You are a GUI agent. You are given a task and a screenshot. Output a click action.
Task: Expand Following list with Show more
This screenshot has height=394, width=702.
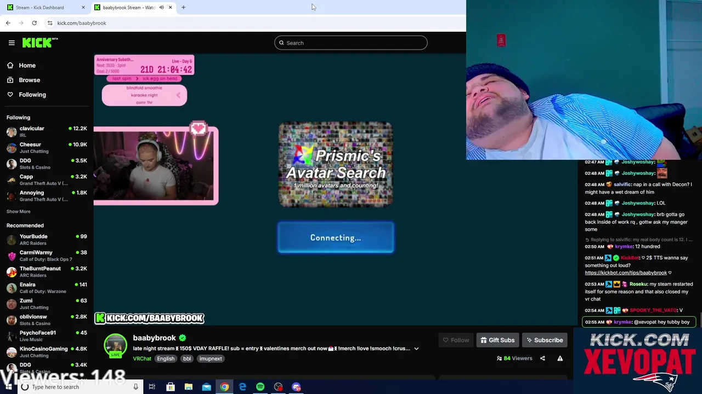(x=18, y=211)
